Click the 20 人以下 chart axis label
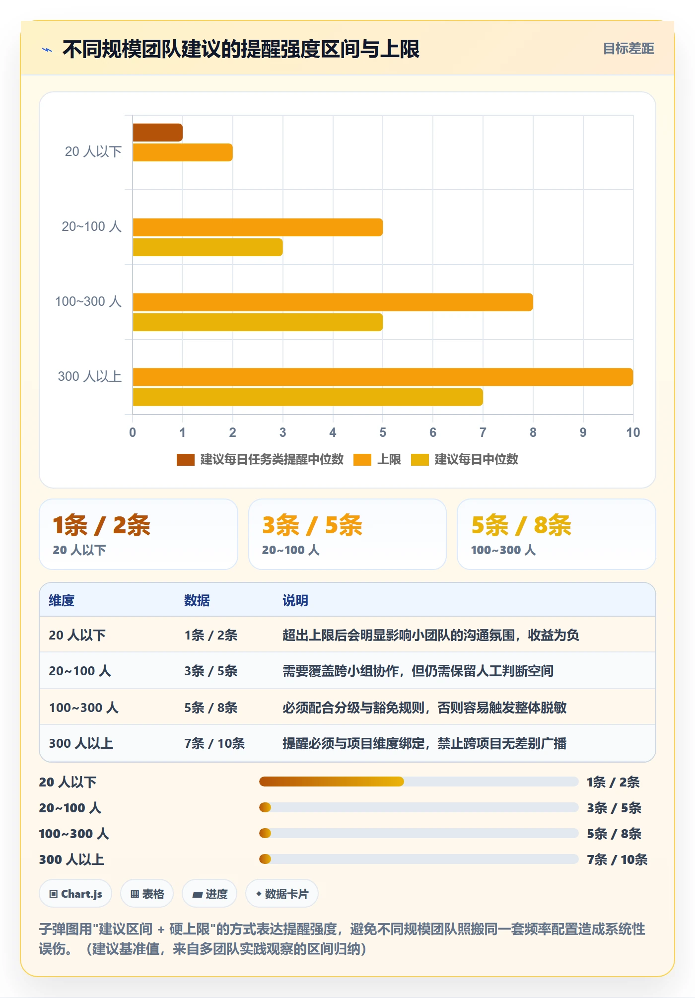This screenshot has height=998, width=695. click(93, 151)
